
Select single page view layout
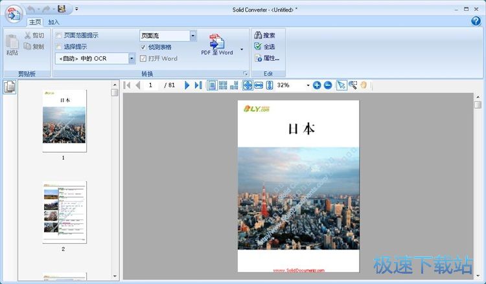pos(212,85)
